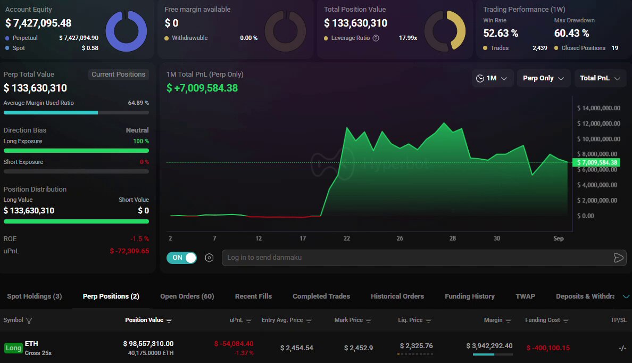632x363 pixels.
Task: Select the Perp Positions (2) tab
Action: (111, 296)
